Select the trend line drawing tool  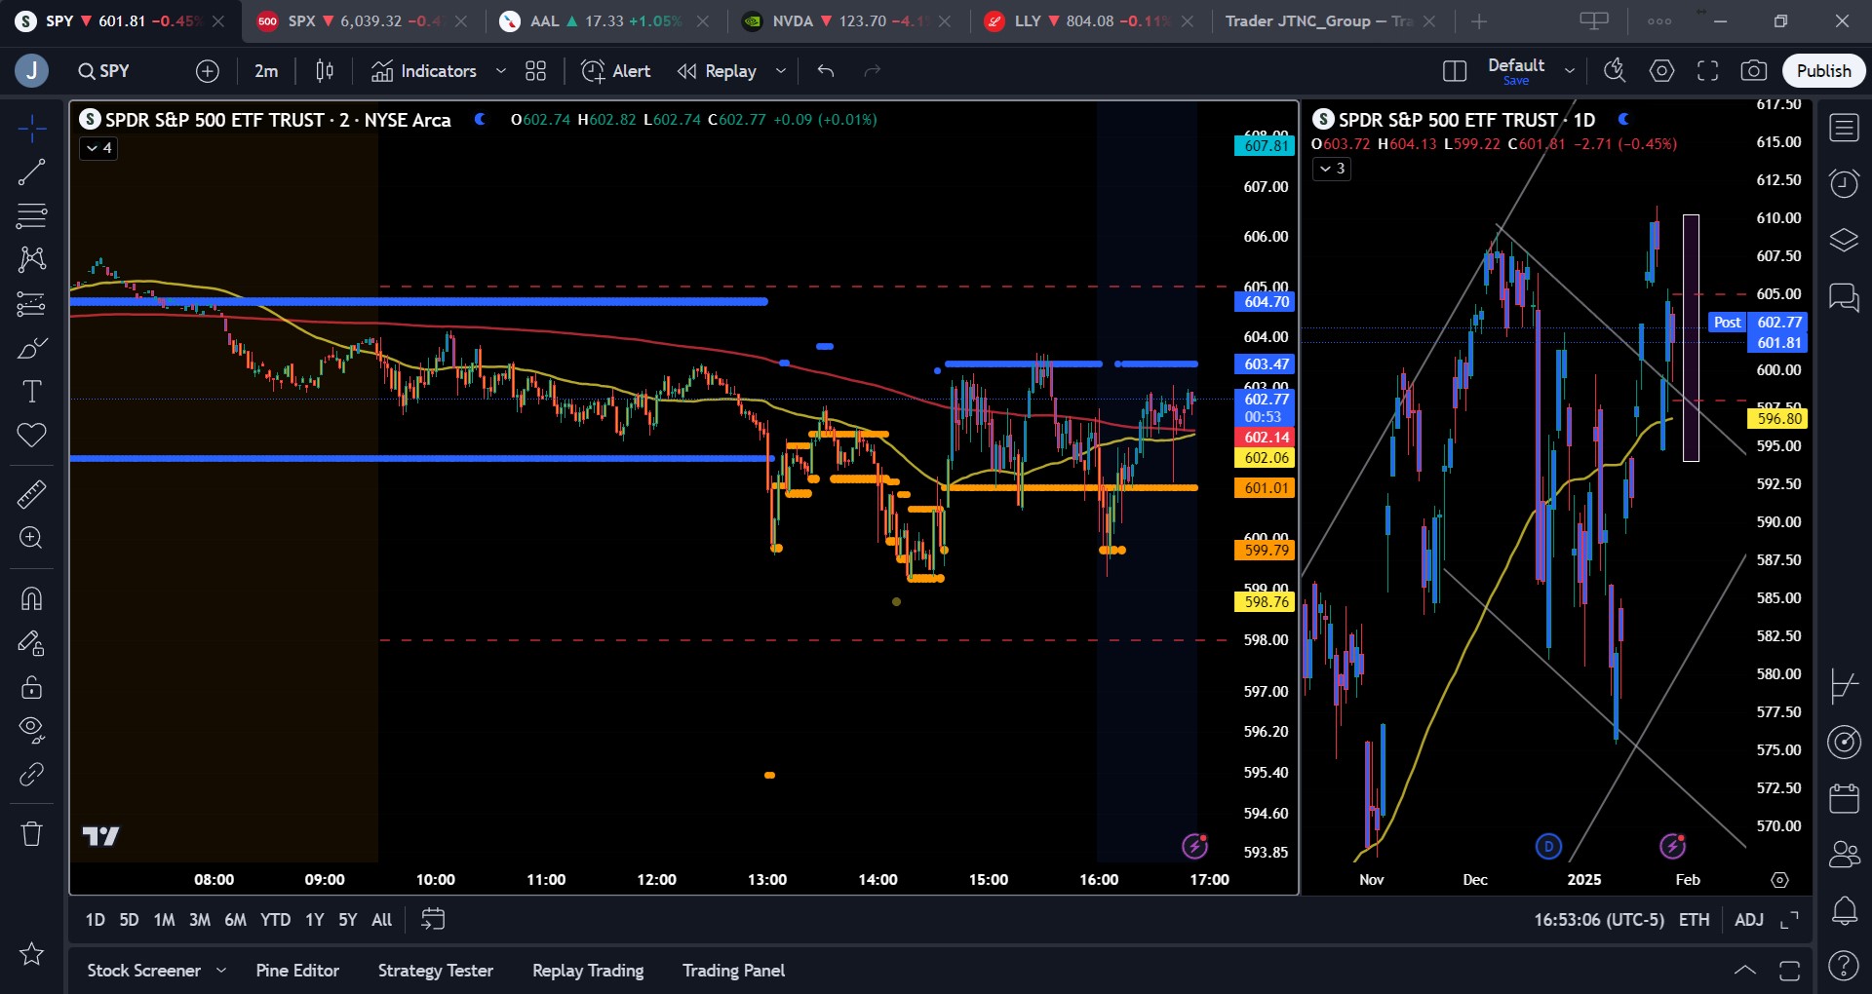point(31,172)
